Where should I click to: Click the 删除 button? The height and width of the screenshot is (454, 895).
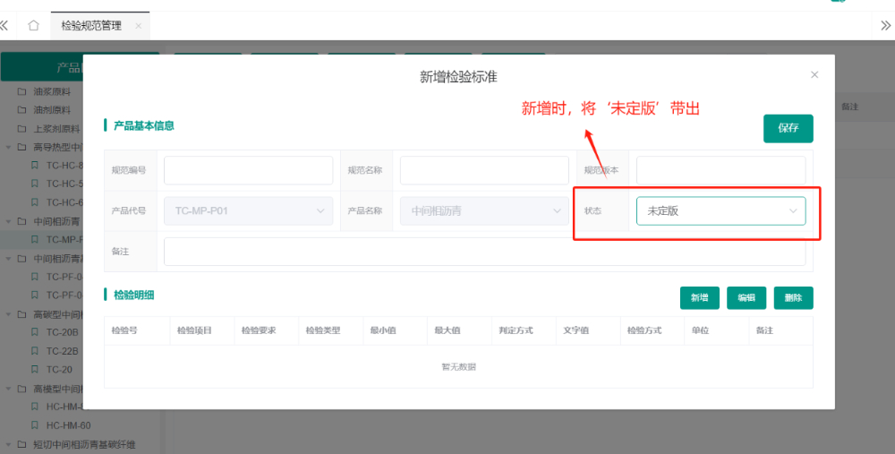tap(793, 298)
